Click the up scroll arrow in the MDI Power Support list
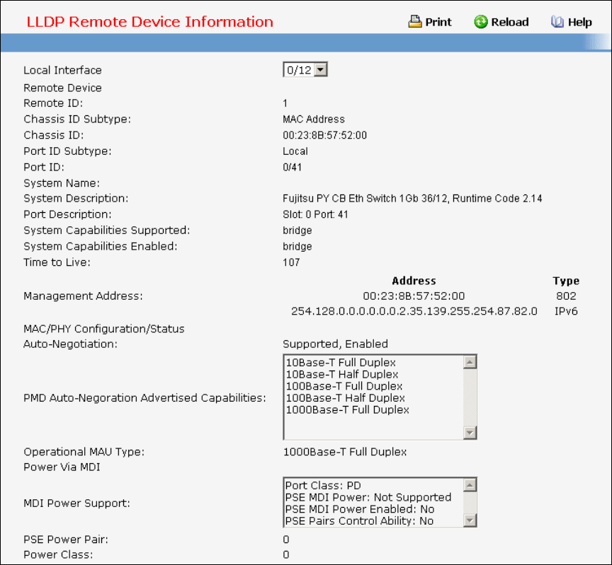612x565 pixels. [x=470, y=484]
